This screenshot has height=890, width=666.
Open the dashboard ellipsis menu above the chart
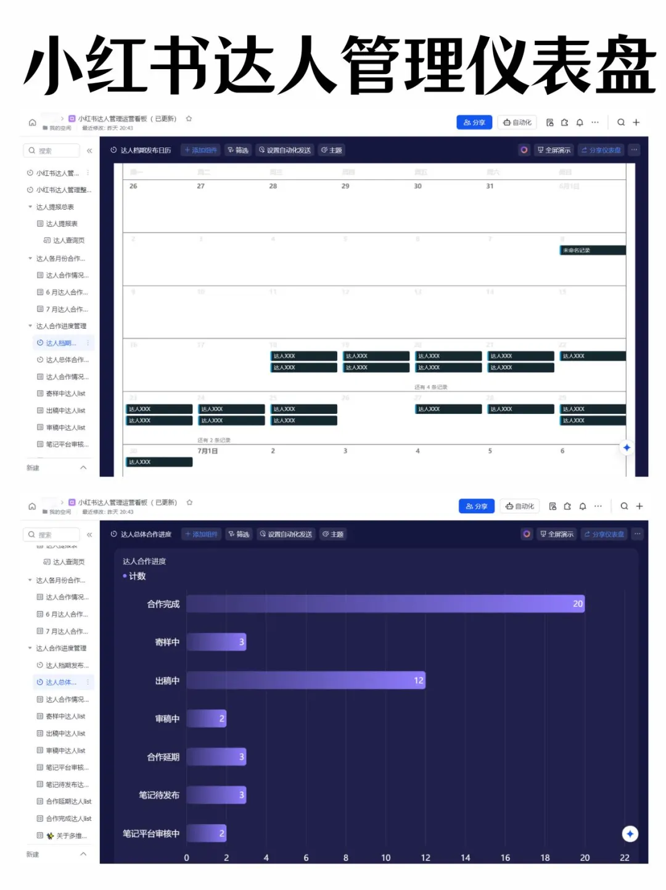click(x=638, y=534)
